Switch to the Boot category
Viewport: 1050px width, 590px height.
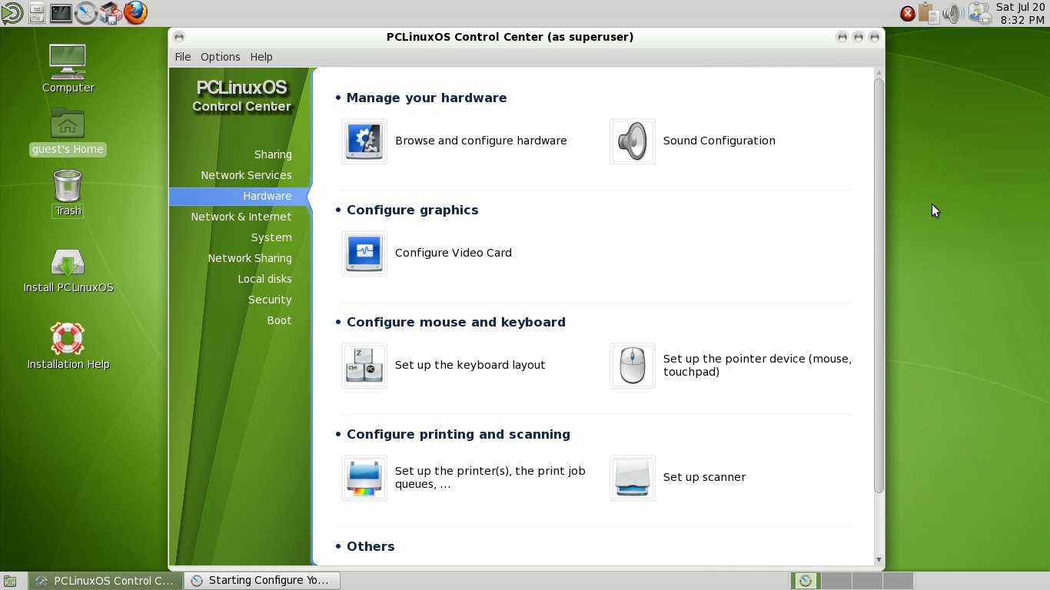tap(279, 320)
